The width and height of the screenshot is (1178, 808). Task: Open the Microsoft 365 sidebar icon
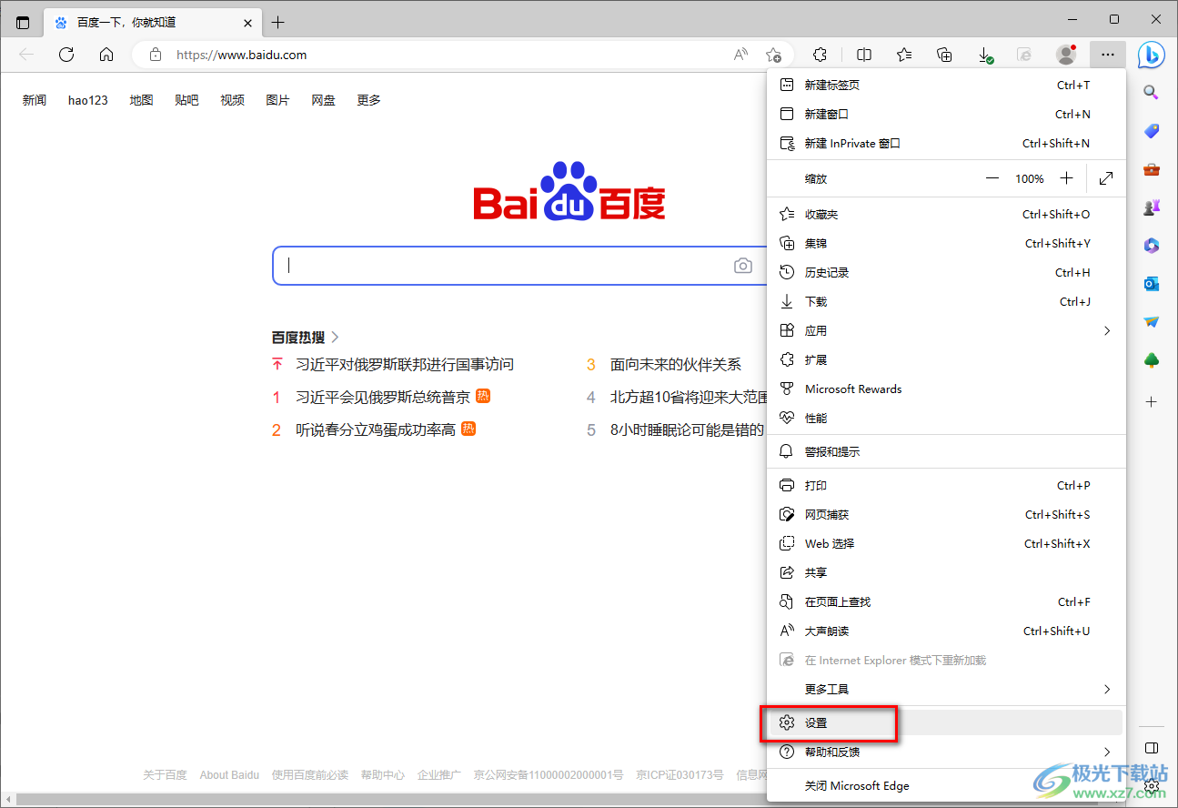1151,246
